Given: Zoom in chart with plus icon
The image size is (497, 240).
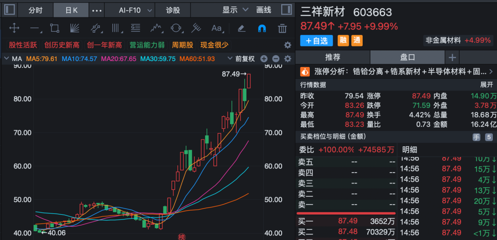Looking at the screenshot, I should (264, 58).
